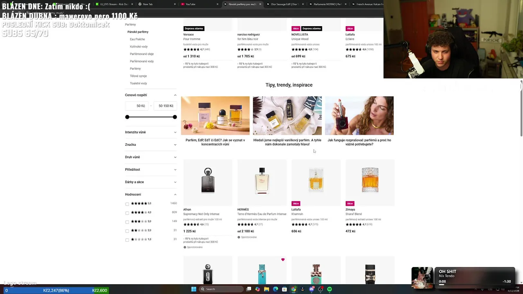Expand the Značka filter
The image size is (523, 294).
coord(151,145)
